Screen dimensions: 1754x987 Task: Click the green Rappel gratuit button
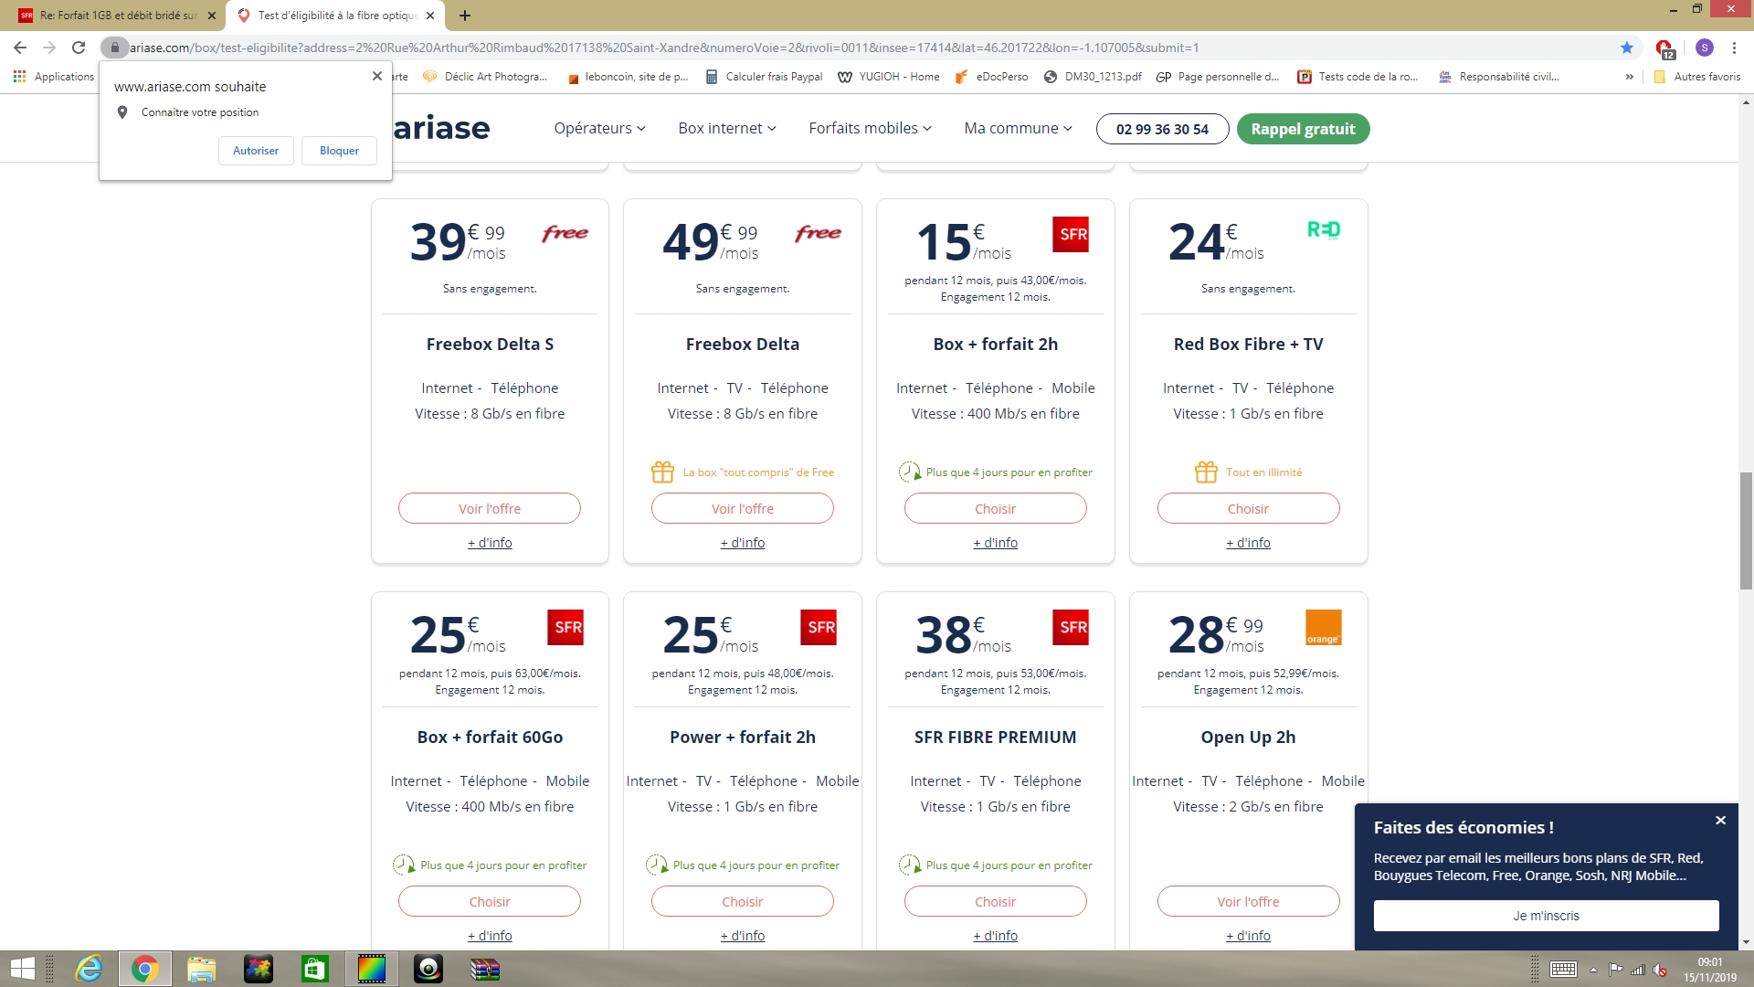[1303, 129]
